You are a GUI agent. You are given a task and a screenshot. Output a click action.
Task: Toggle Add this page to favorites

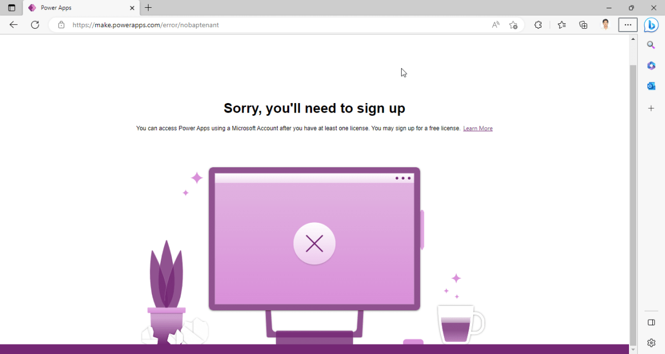(513, 25)
